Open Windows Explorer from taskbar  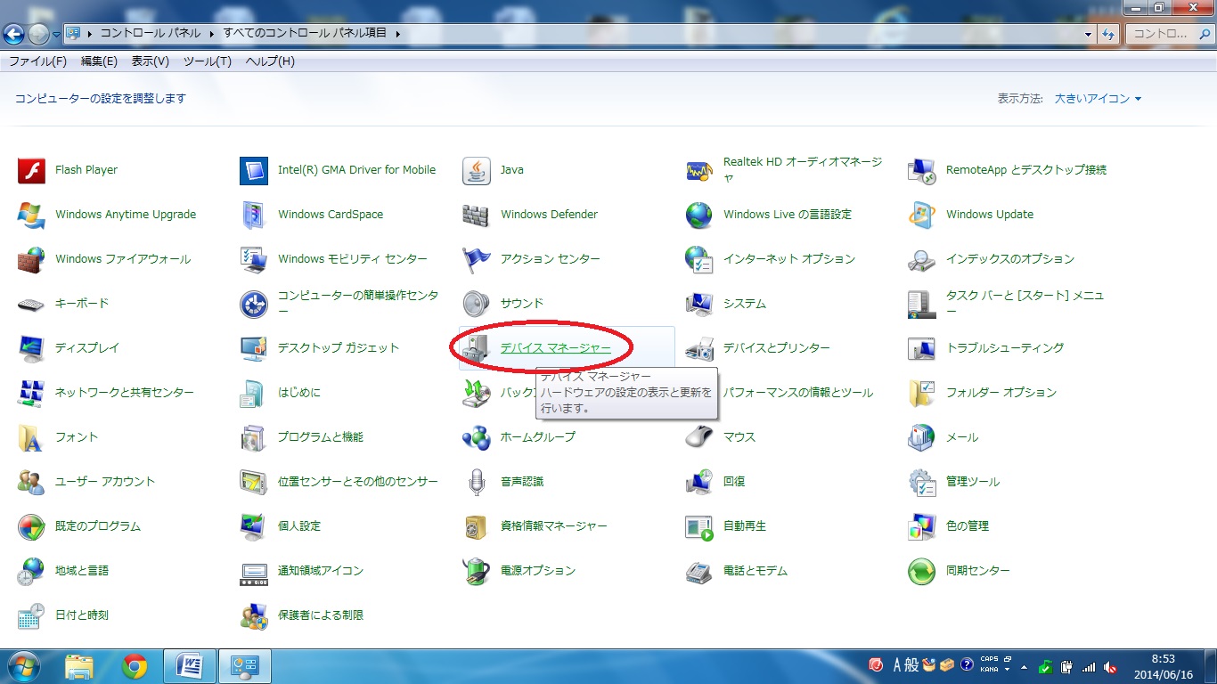[x=79, y=666]
